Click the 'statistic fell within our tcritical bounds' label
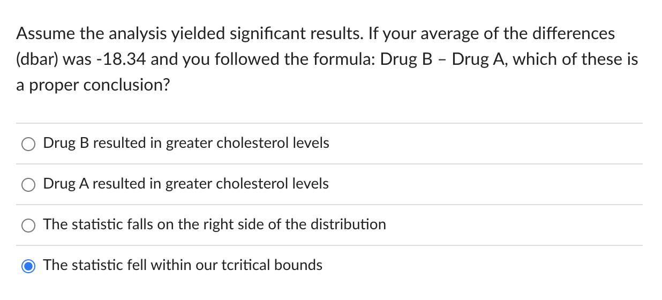 183,265
